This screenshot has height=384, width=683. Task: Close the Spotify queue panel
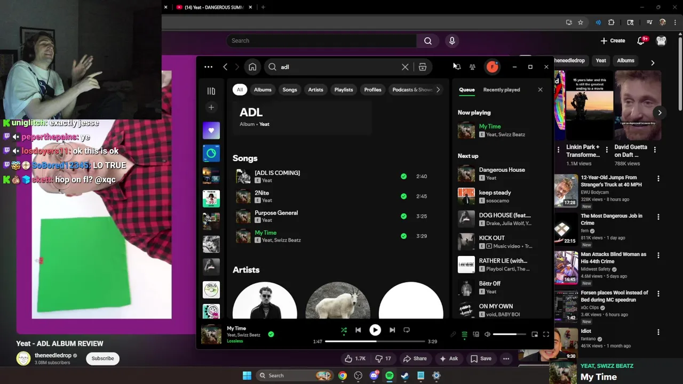coord(540,90)
